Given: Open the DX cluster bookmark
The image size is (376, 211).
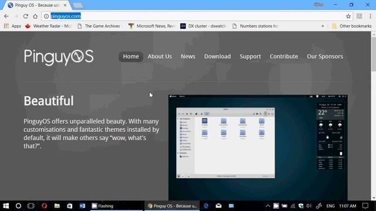Looking at the screenshot, I should coord(203,26).
